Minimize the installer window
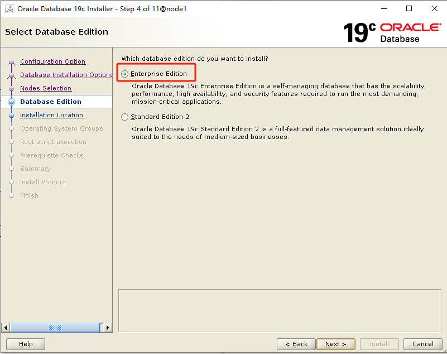Screen dimensions: 447x354 pyautogui.click(x=384, y=8)
